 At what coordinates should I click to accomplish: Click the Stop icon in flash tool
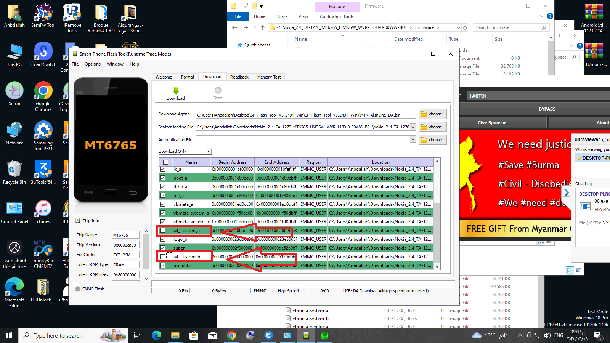(218, 90)
